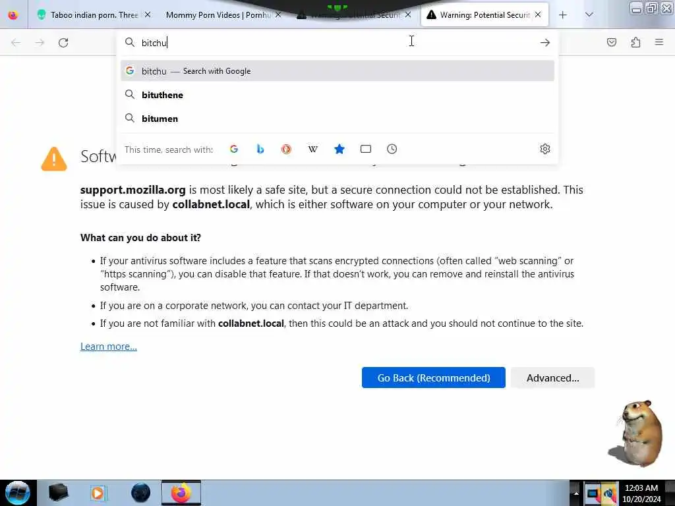The width and height of the screenshot is (675, 506).
Task: Go forward one page
Action: point(40,43)
